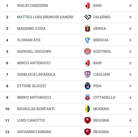Open Walid Cheddira player name

tap(33, 6)
